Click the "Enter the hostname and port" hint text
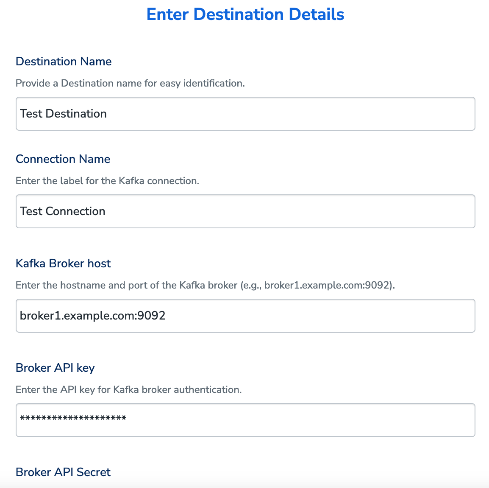489x488 pixels. click(x=127, y=285)
